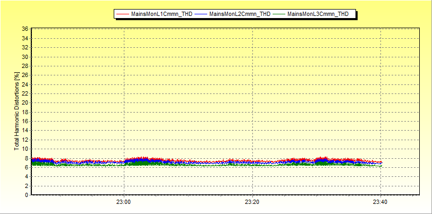Click the Y-axis tick labeled 16

[x=25, y=121]
